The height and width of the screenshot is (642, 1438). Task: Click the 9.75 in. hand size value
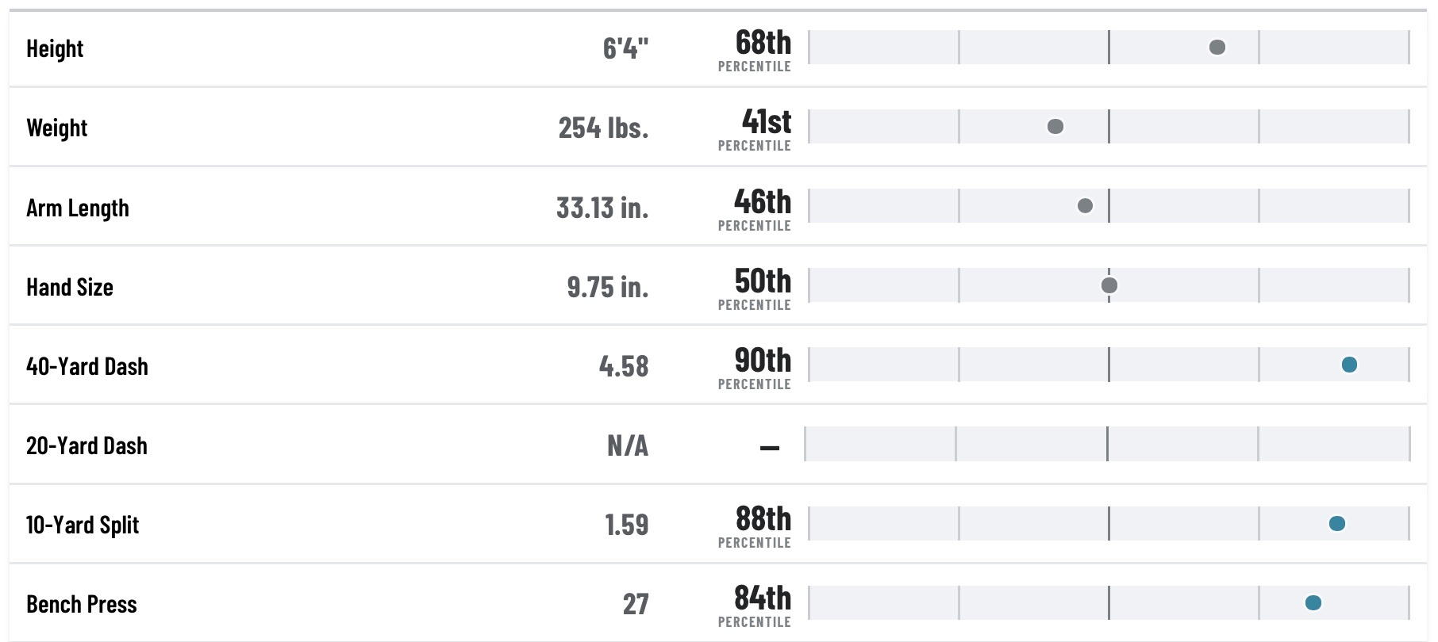[608, 287]
